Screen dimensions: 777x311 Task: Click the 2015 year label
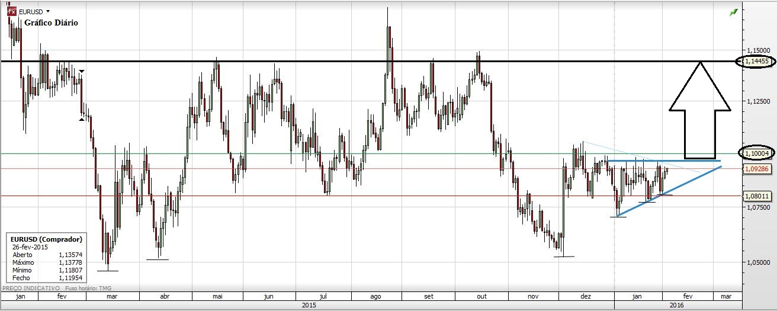(x=309, y=305)
